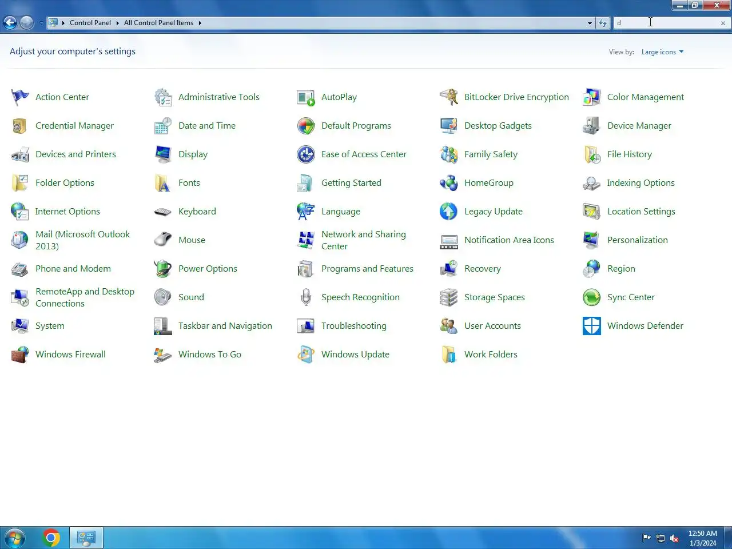732x549 pixels.
Task: Open the Region link
Action: coord(621,269)
